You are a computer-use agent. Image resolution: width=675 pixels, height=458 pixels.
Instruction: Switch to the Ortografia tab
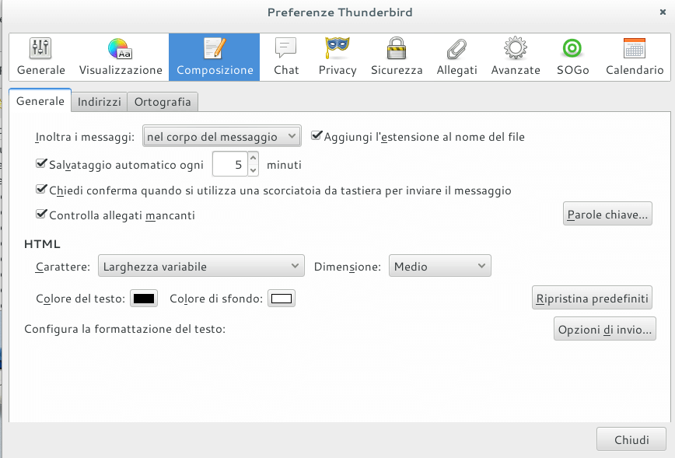tap(163, 102)
